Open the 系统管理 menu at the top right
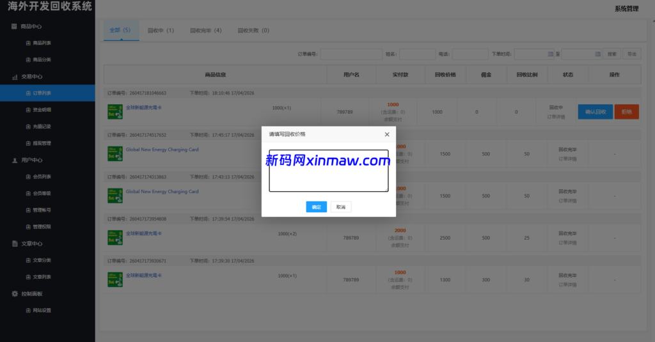 [626, 9]
